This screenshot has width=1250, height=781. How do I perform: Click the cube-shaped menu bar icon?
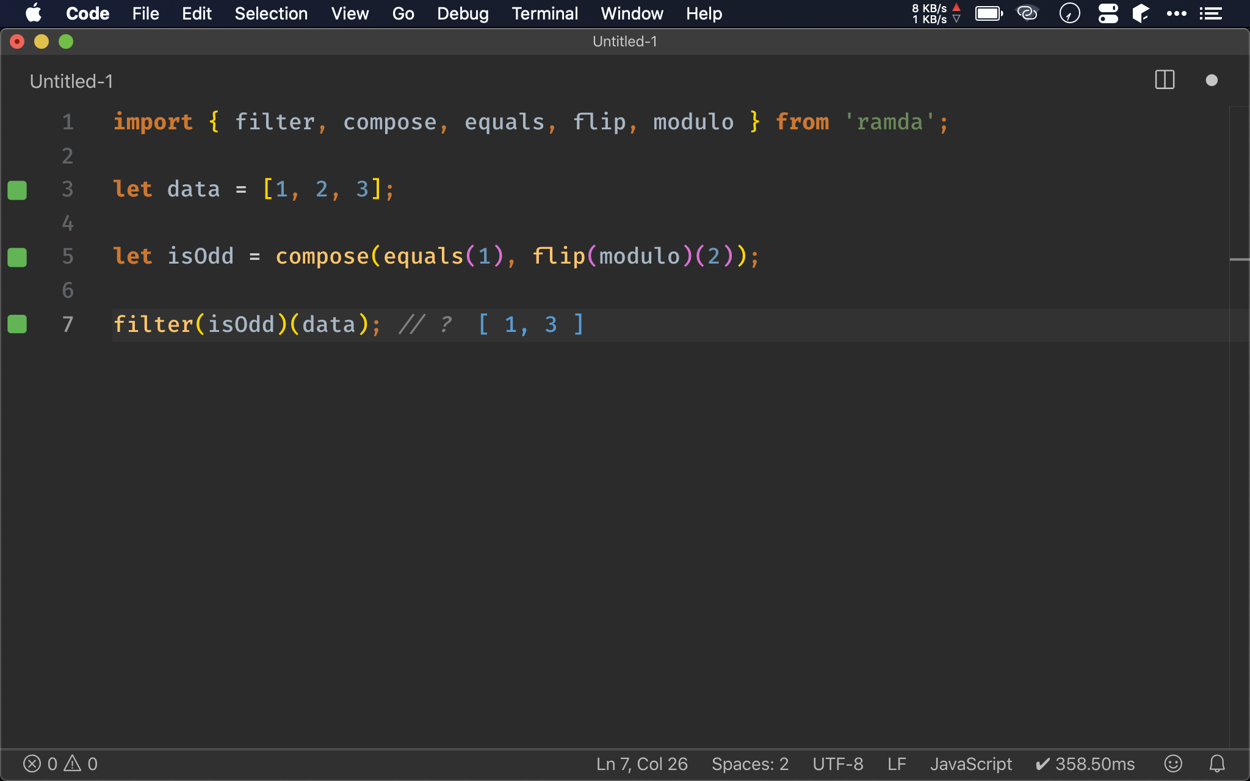point(1141,13)
